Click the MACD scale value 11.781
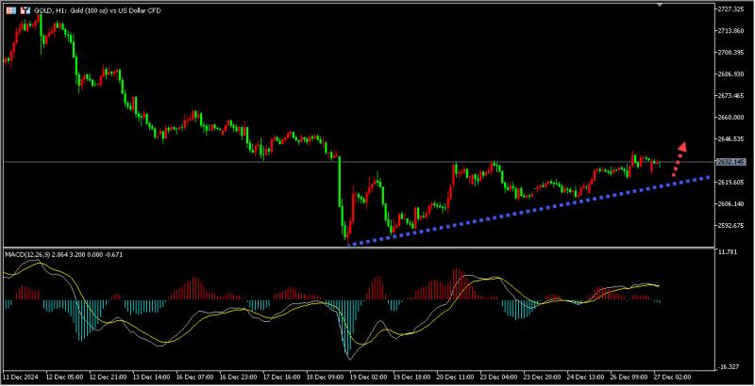 pyautogui.click(x=729, y=251)
